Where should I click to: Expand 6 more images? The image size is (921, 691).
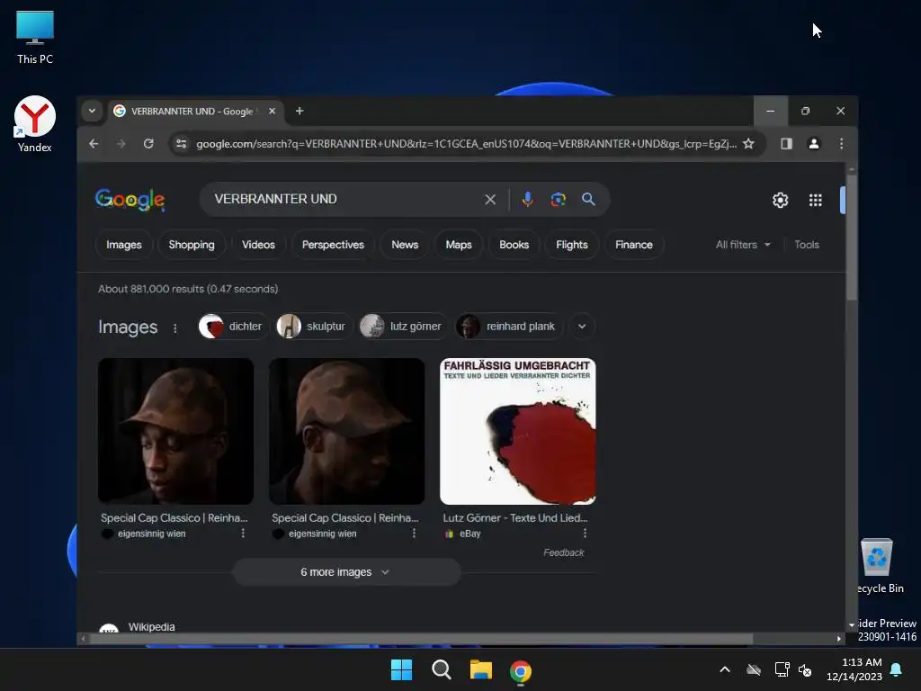[346, 571]
